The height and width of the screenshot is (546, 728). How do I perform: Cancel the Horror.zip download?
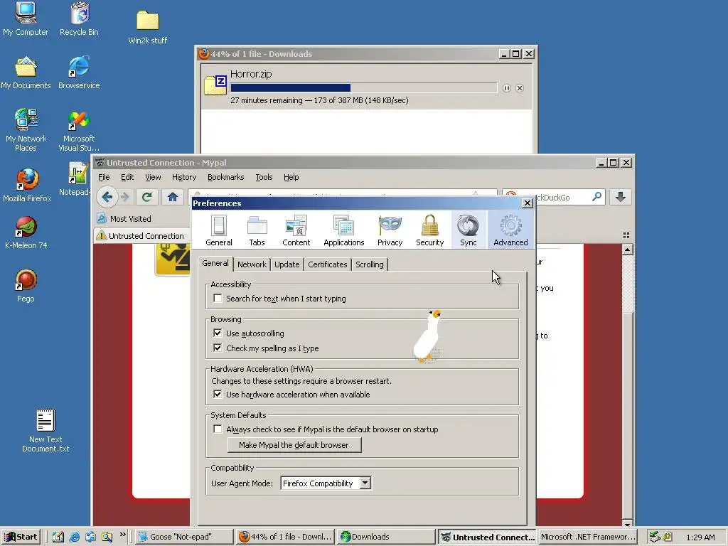(x=520, y=88)
